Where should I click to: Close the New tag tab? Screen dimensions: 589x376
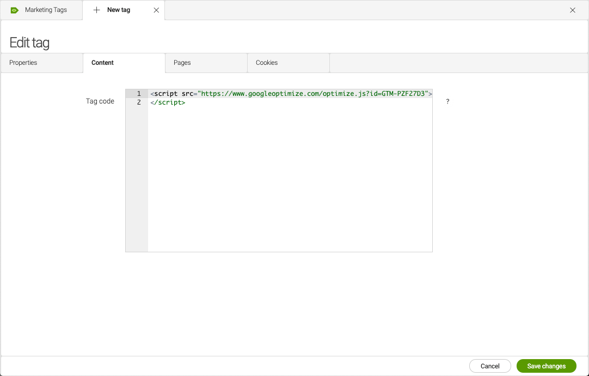(x=156, y=10)
